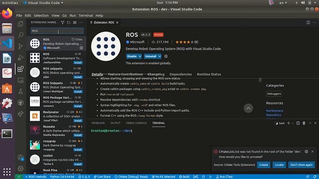Open the Source Control view
The height and width of the screenshot is (179, 319).
click(20, 46)
